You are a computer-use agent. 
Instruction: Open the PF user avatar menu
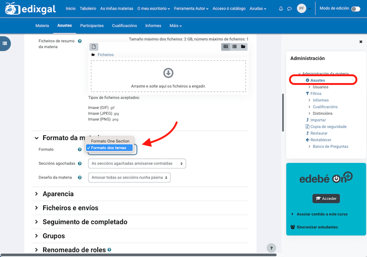[x=304, y=8]
